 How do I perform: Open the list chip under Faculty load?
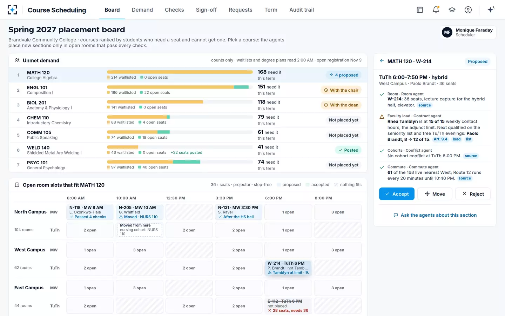(x=469, y=139)
